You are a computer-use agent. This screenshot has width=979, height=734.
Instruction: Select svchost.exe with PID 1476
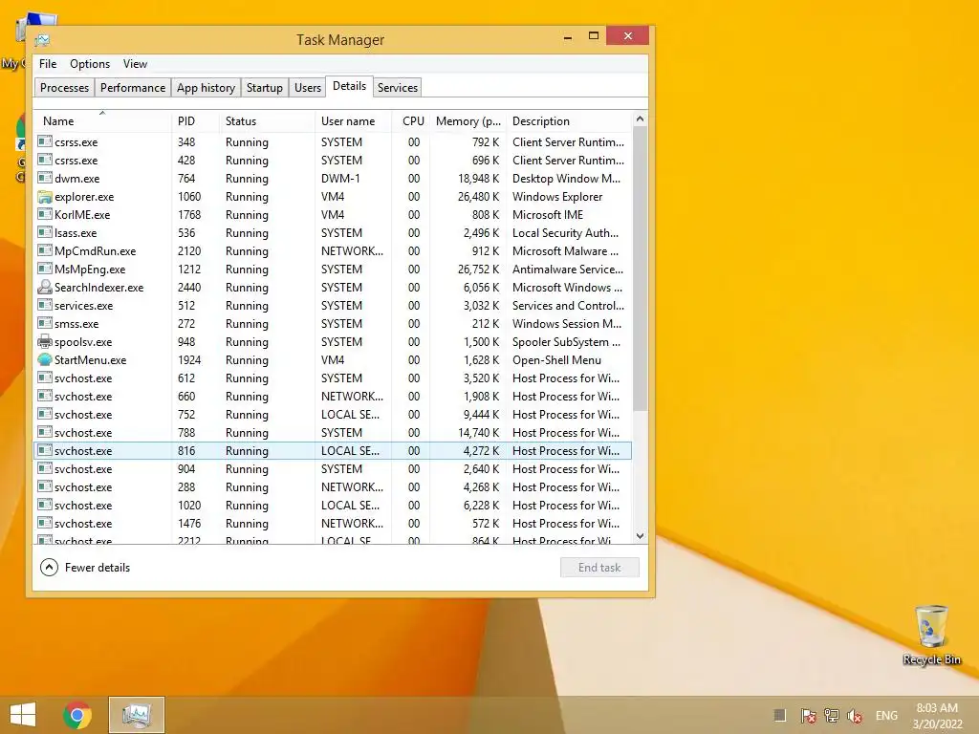pos(333,523)
